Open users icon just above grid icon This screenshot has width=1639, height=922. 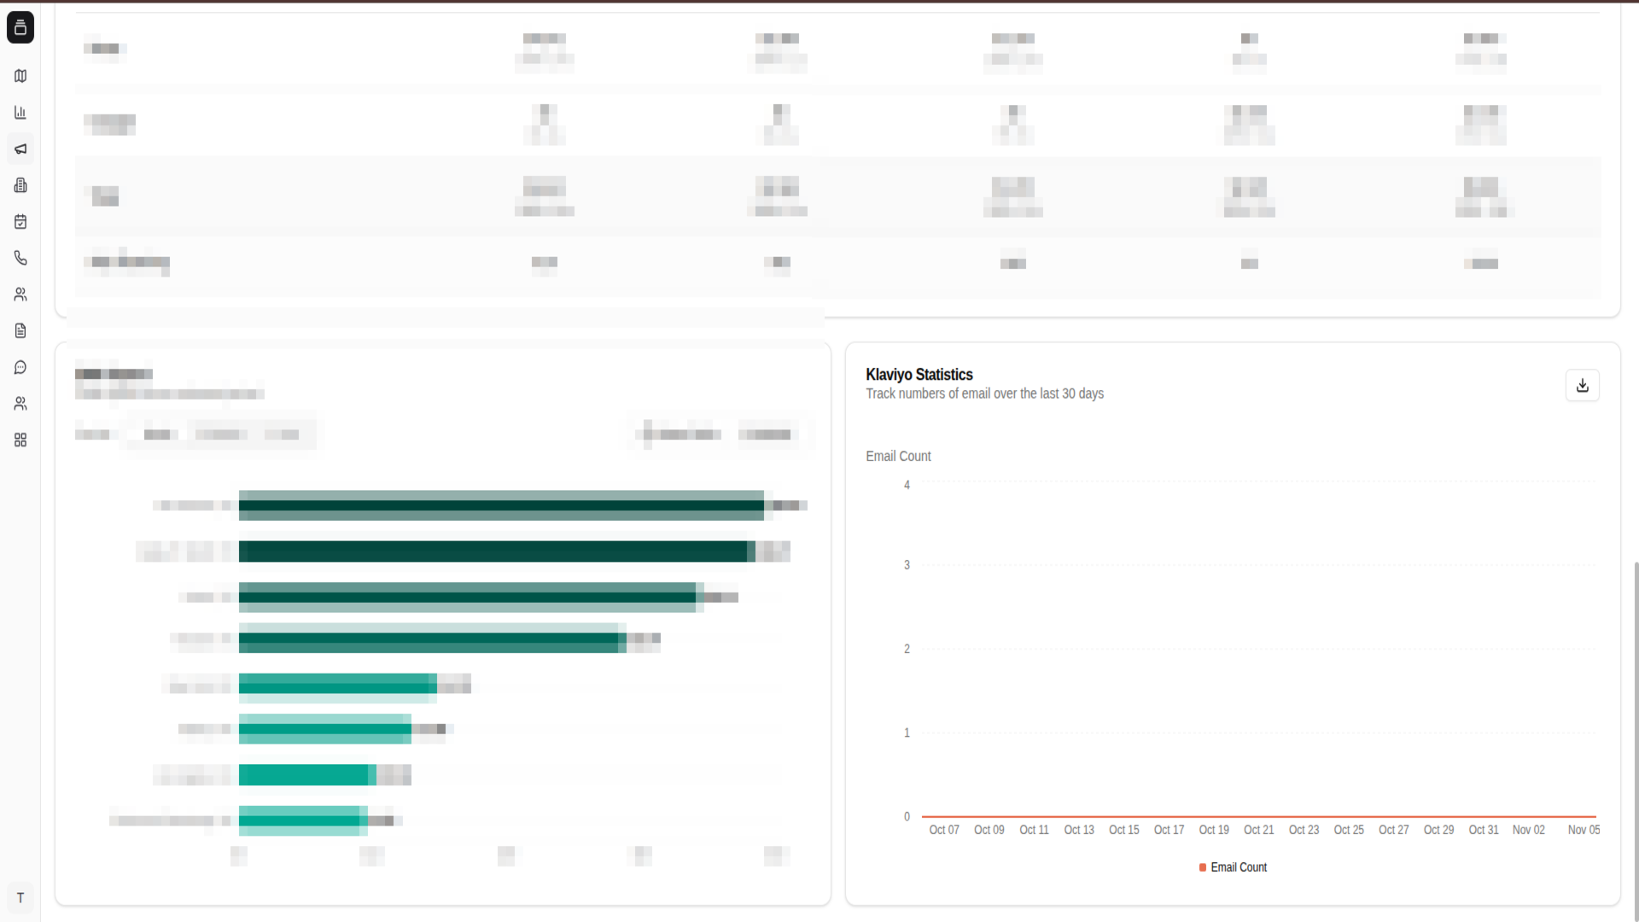coord(20,403)
